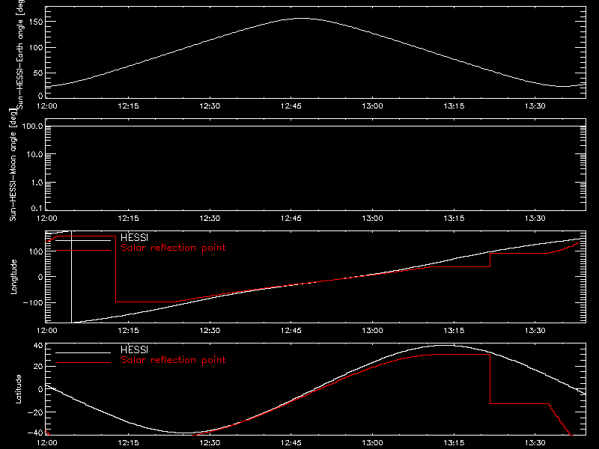The image size is (599, 449).
Task: Click the 100 tick on Longitude axis
Action: [x=37, y=251]
